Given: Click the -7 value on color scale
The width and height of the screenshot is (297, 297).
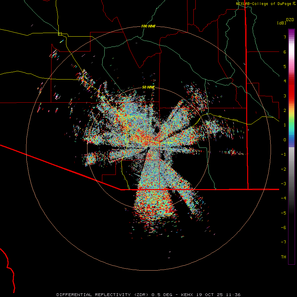Looking at the screenshot, I should coord(283,242).
